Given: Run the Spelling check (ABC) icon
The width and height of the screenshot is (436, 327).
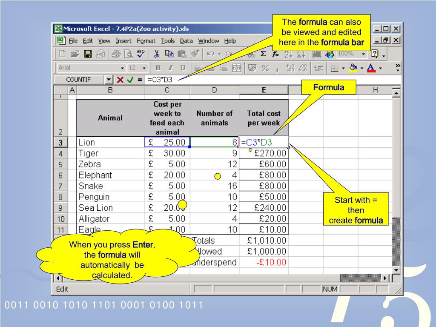Looking at the screenshot, I should pyautogui.click(x=141, y=54).
